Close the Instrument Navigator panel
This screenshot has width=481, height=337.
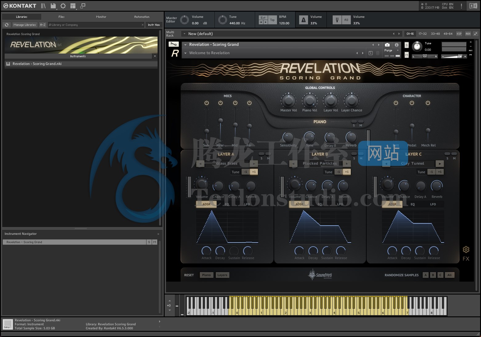click(158, 234)
